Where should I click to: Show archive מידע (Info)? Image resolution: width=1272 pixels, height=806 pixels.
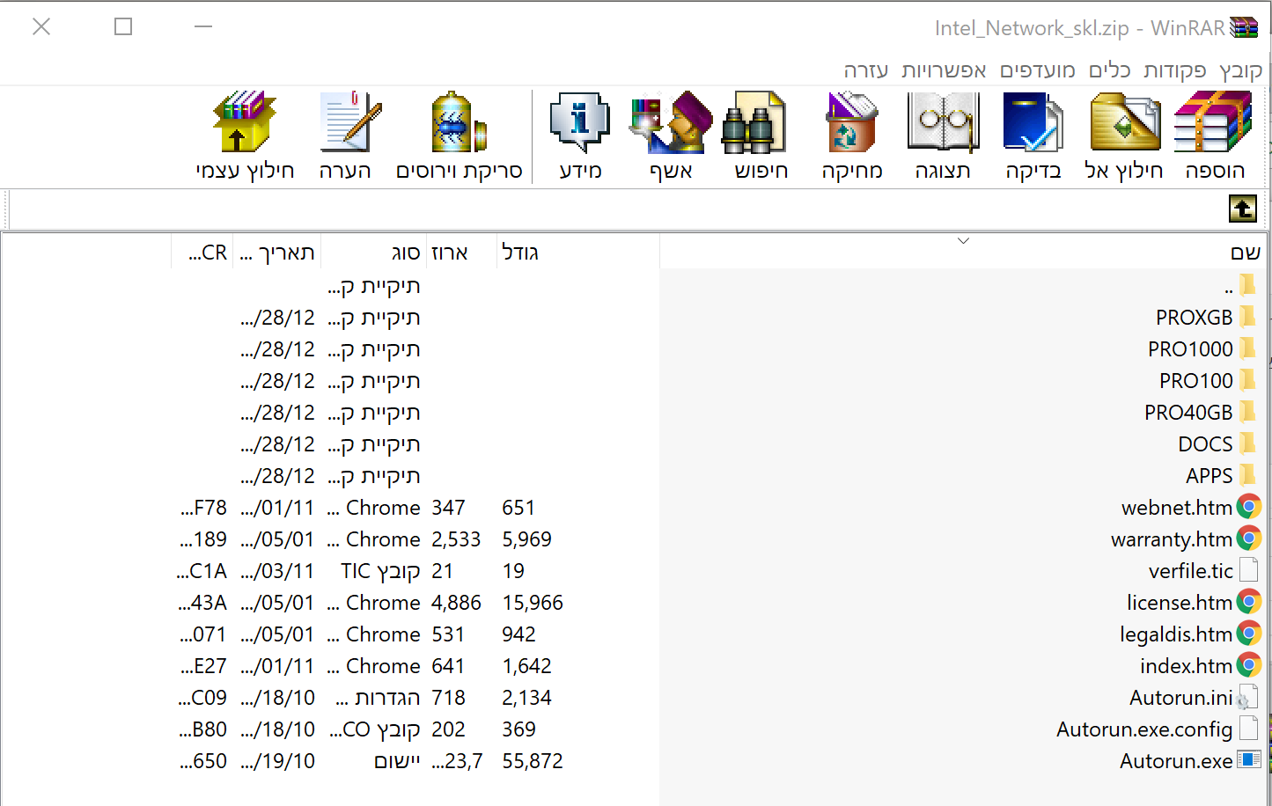point(580,123)
